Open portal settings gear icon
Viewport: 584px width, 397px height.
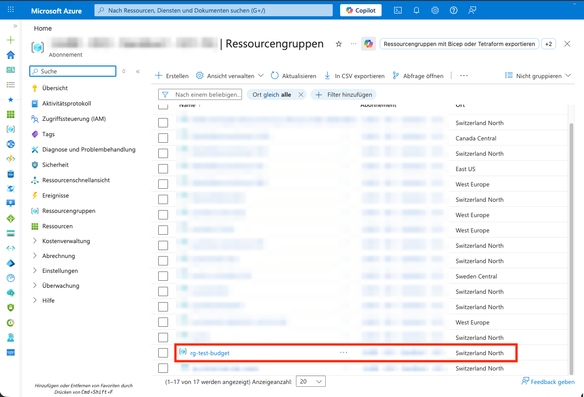pyautogui.click(x=435, y=10)
